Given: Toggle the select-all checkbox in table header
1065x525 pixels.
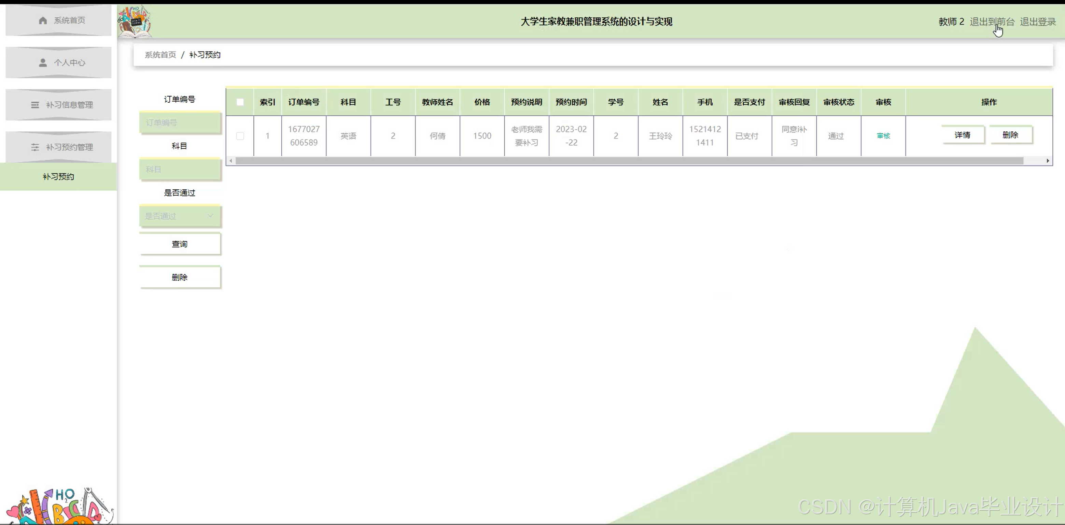Looking at the screenshot, I should click(x=240, y=102).
